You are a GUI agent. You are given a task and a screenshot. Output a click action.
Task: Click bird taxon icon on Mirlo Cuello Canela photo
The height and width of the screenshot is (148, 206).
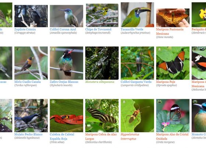point(18,49)
